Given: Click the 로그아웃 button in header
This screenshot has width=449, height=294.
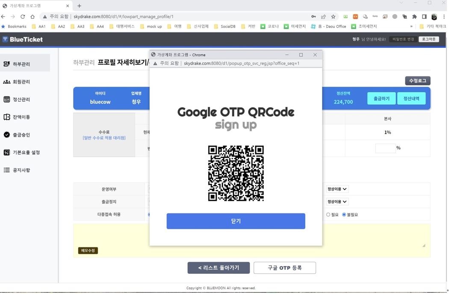Looking at the screenshot, I should 428,39.
